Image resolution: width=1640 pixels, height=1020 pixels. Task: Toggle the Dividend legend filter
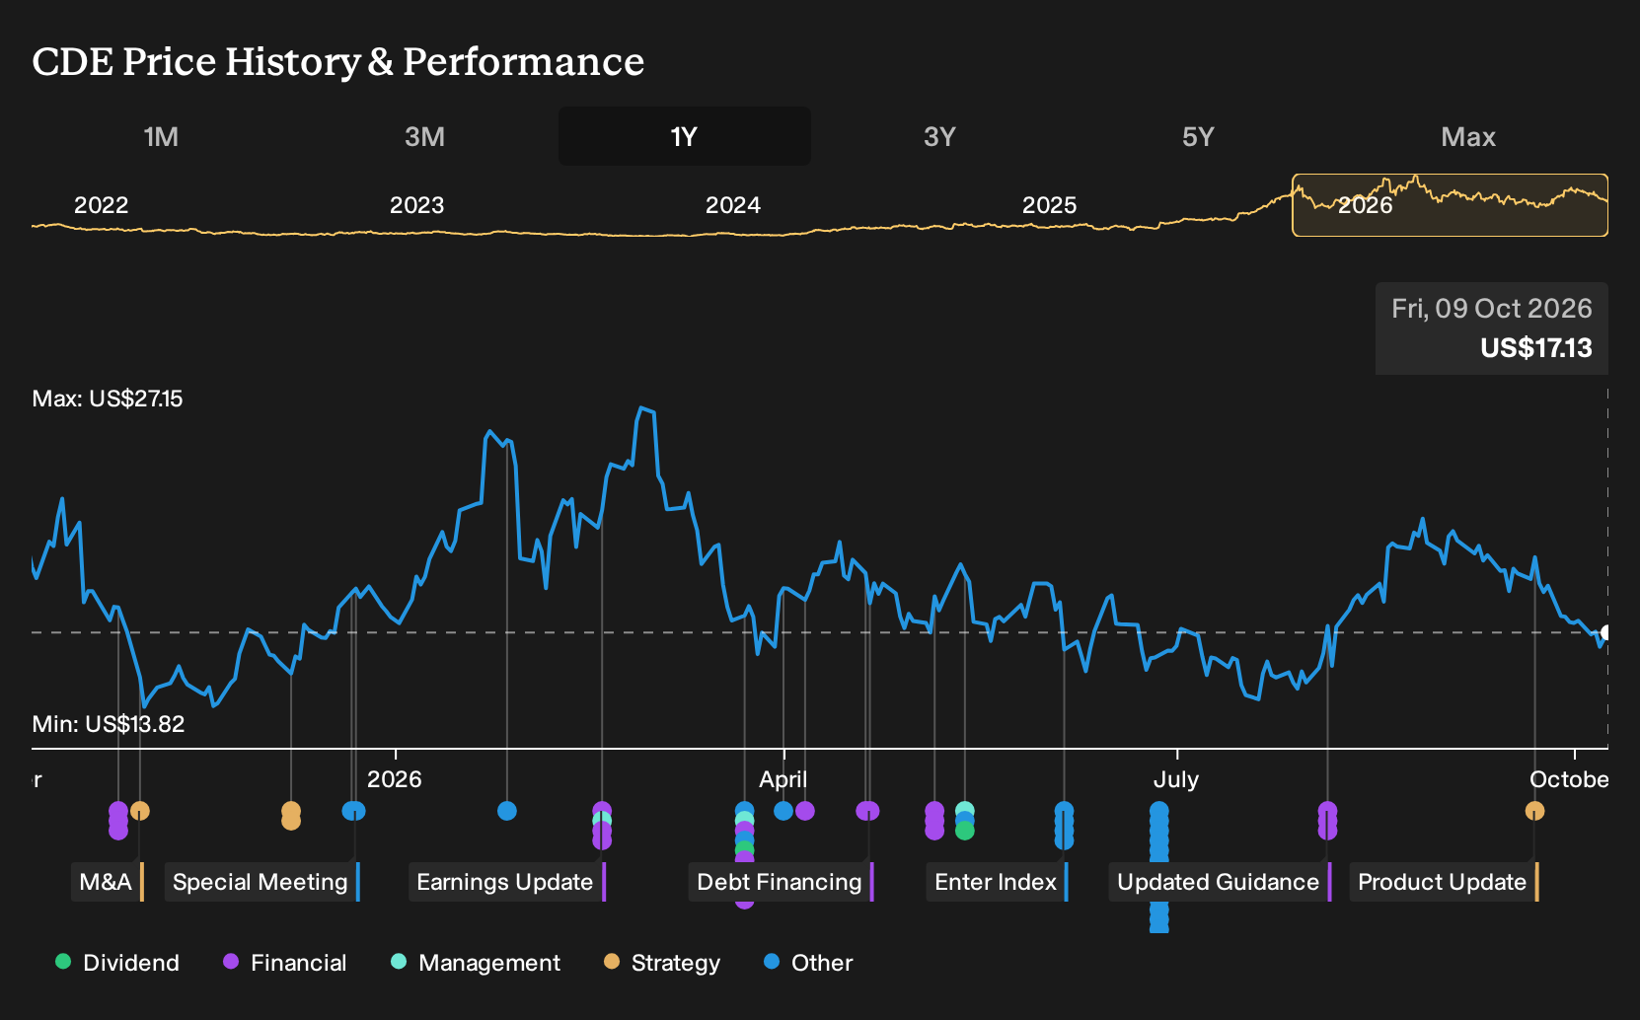[117, 963]
